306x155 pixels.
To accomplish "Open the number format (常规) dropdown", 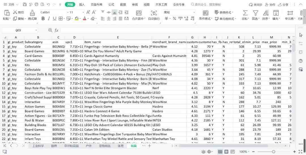I will point(194,12).
